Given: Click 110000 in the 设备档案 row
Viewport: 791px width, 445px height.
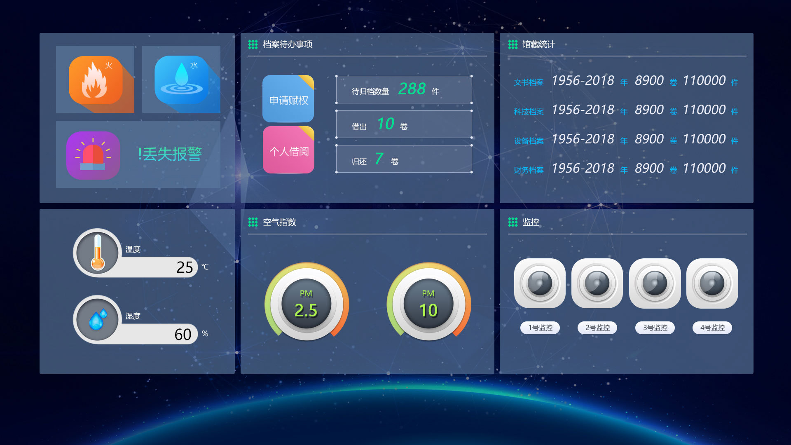Looking at the screenshot, I should click(x=704, y=139).
